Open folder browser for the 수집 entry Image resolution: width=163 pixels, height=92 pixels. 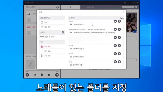115,62
